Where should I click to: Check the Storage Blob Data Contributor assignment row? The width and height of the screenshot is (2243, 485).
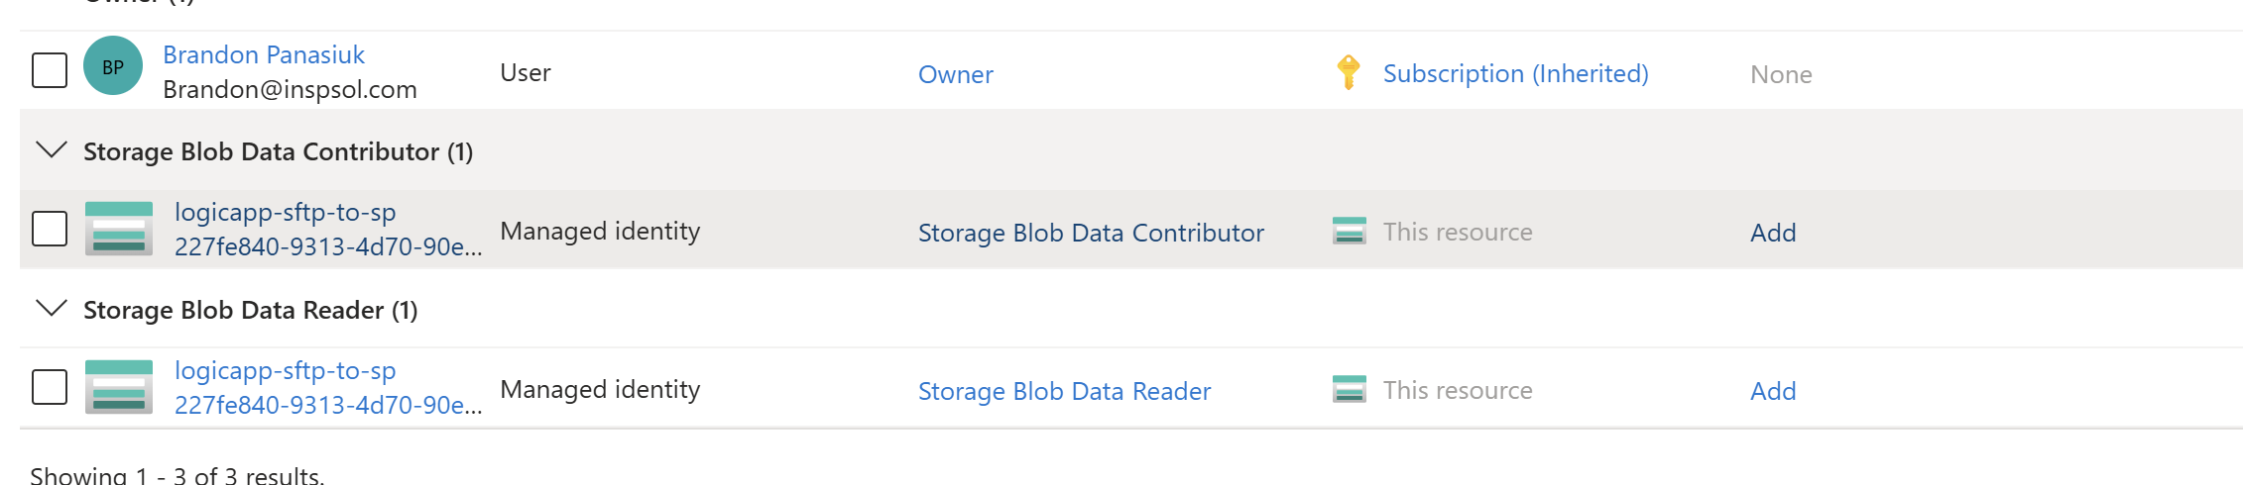click(50, 229)
